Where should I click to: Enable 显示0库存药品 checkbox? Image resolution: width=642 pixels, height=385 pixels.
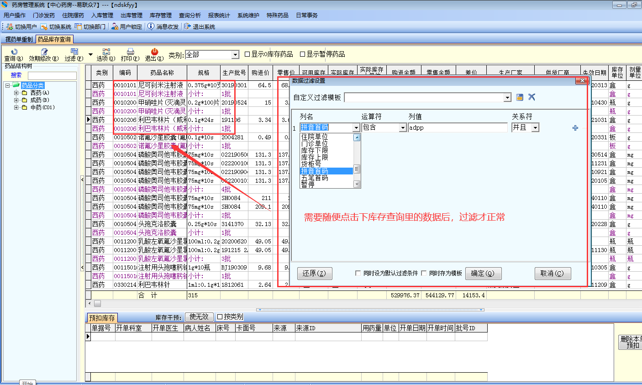pos(247,54)
